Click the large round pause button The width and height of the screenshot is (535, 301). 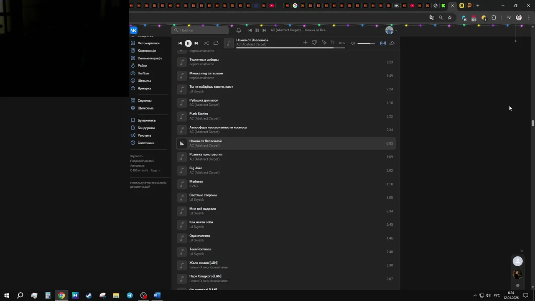188,43
